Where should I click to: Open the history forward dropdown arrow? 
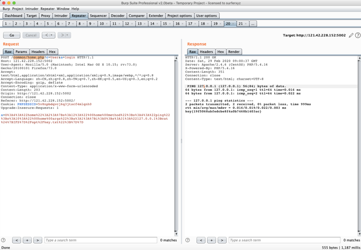click(x=67, y=36)
